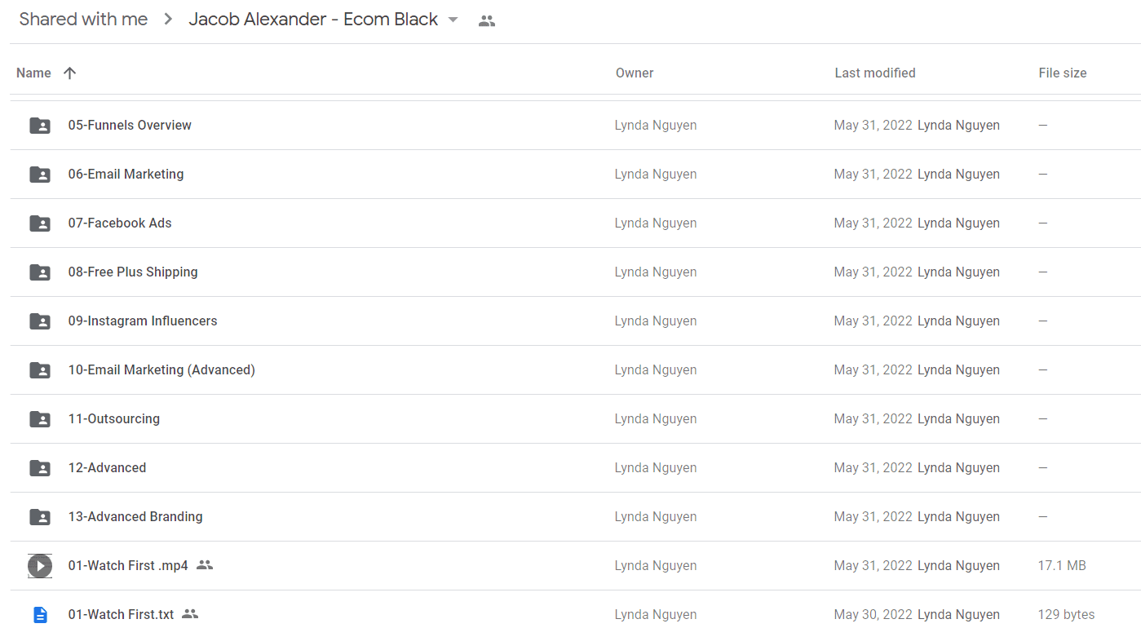Click the video play icon for 01-Watch First .mp4
Viewport: 1141px width, 628px height.
pos(40,566)
